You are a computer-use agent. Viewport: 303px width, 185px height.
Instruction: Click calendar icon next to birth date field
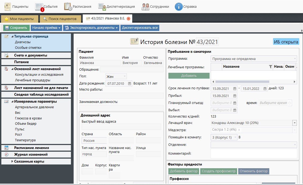pos(130,83)
